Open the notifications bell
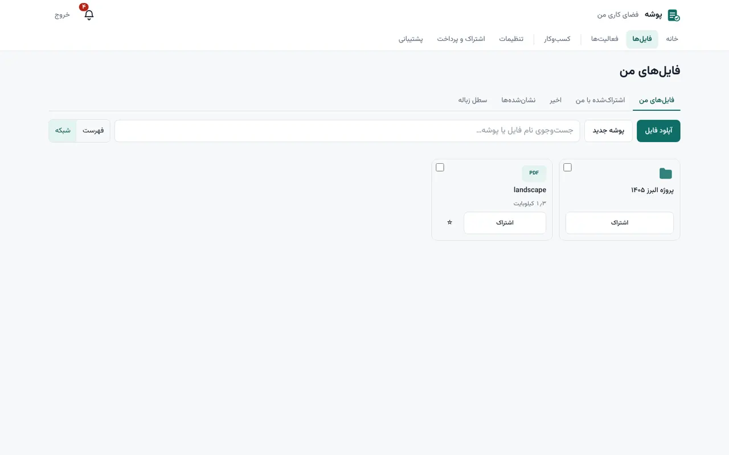 click(x=89, y=15)
